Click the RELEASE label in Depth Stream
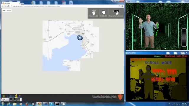Screen dimensions: 189x106 [x=158, y=74]
